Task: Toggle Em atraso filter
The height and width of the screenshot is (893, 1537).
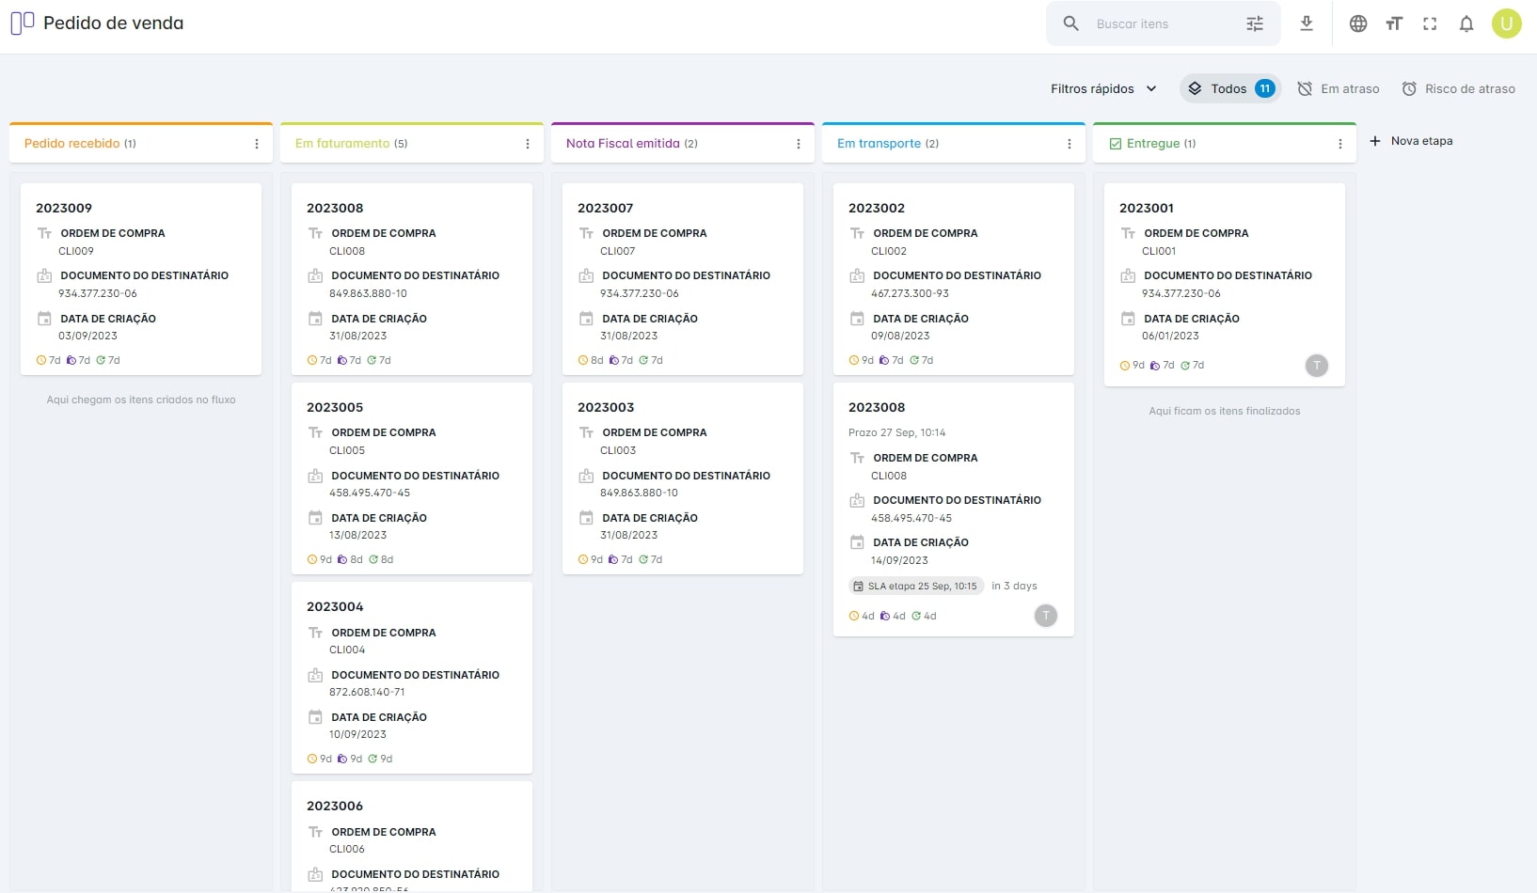Action: click(1339, 88)
